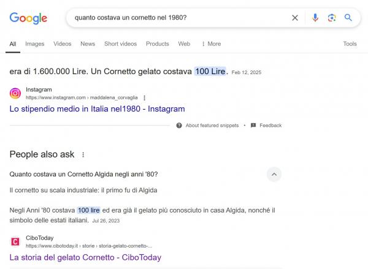Start voice search with microphone icon
The width and height of the screenshot is (368, 269).
315,18
